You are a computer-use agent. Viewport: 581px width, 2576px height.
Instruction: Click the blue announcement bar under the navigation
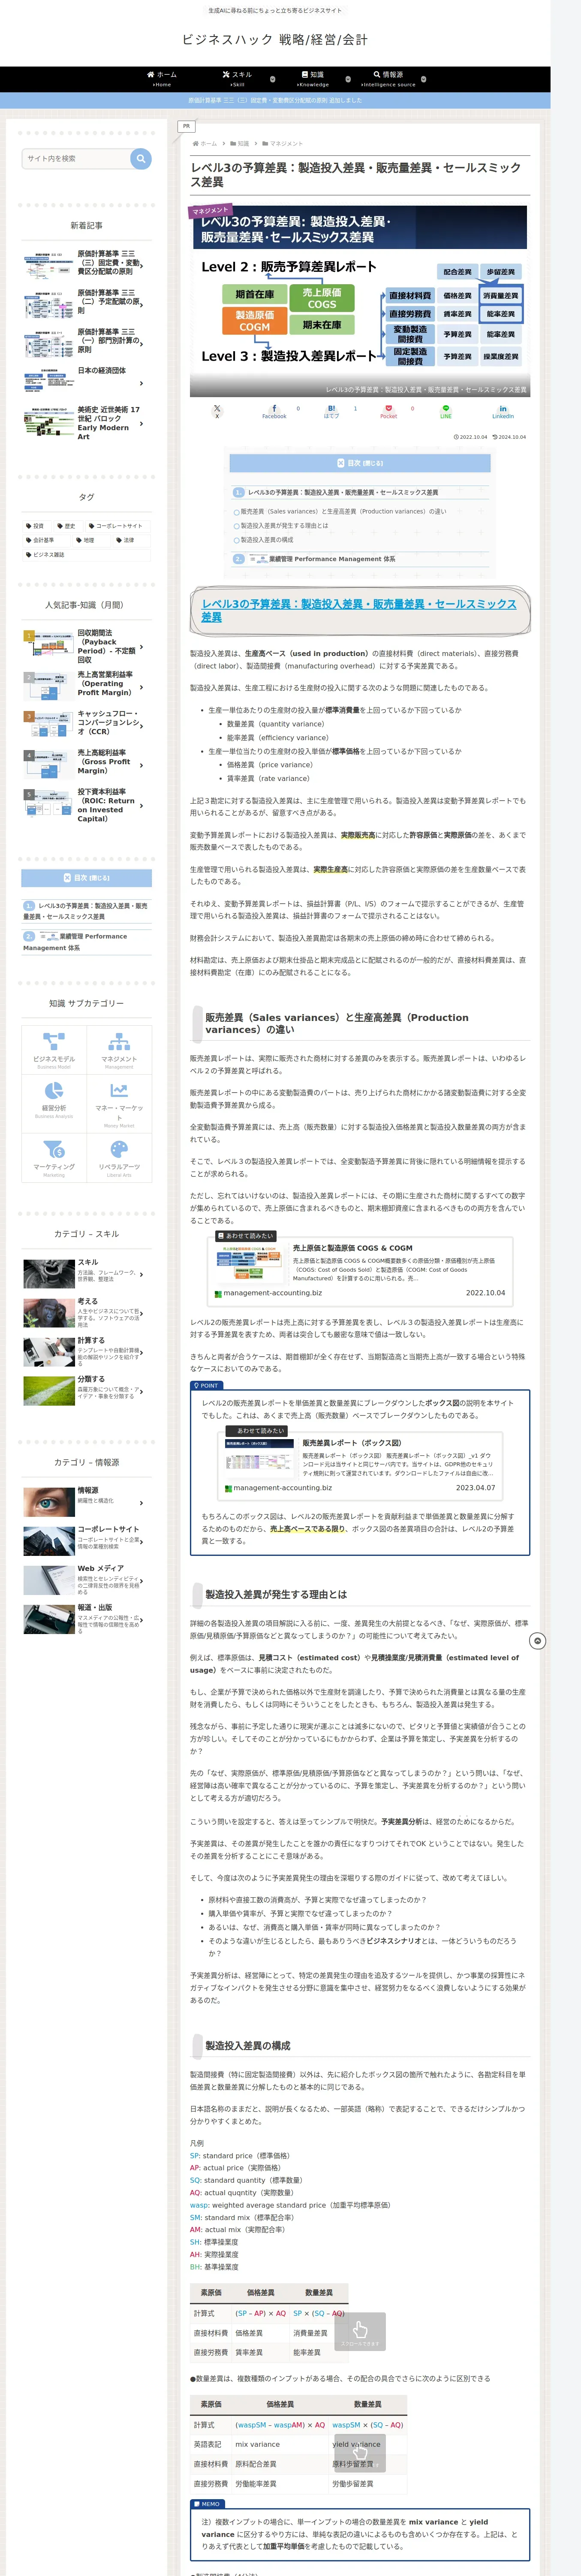(x=276, y=100)
